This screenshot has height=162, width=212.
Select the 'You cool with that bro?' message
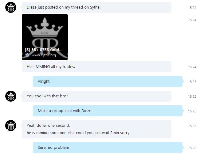click(x=96, y=96)
